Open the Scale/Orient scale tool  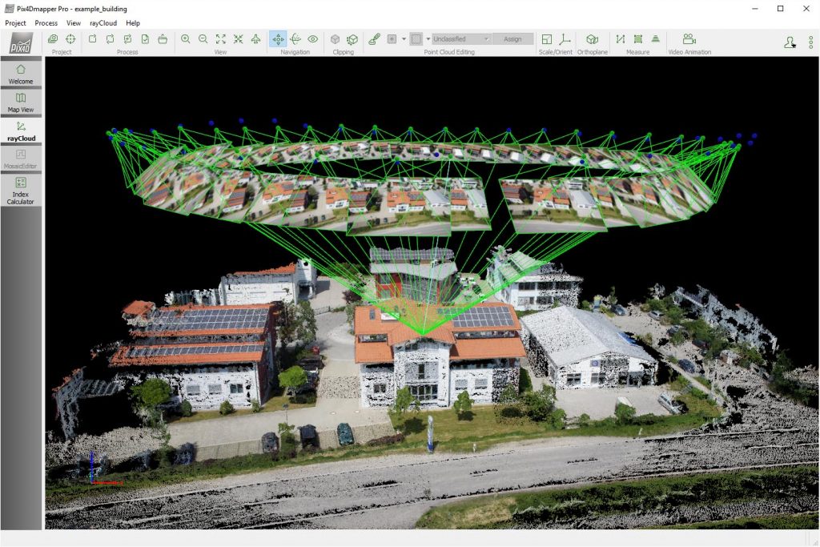coord(546,38)
